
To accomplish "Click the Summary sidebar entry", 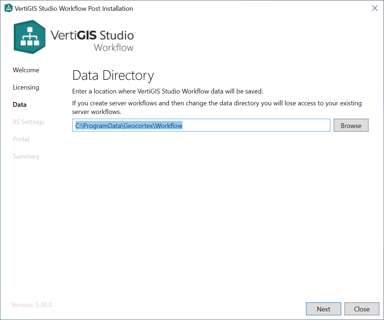I will (x=26, y=156).
